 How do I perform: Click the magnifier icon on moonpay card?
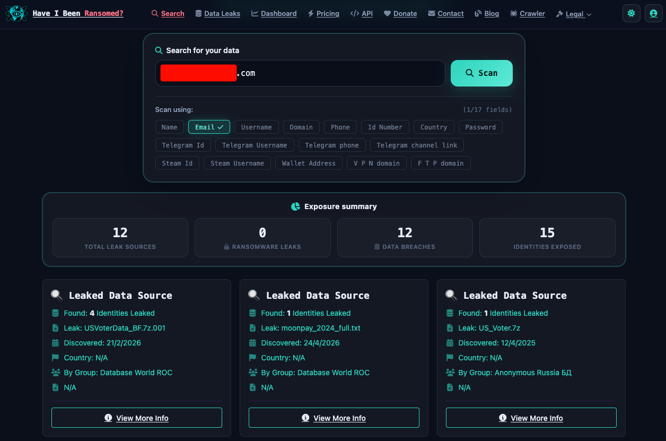[254, 295]
